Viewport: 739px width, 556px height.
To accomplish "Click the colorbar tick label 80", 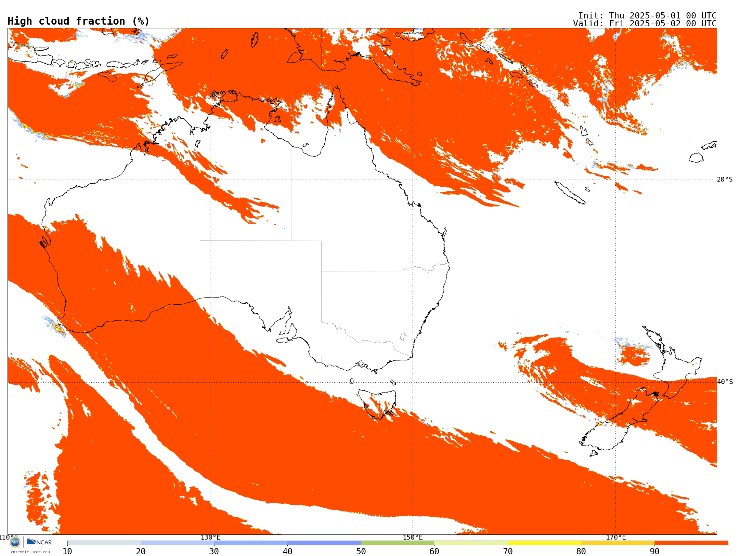I will click(581, 552).
